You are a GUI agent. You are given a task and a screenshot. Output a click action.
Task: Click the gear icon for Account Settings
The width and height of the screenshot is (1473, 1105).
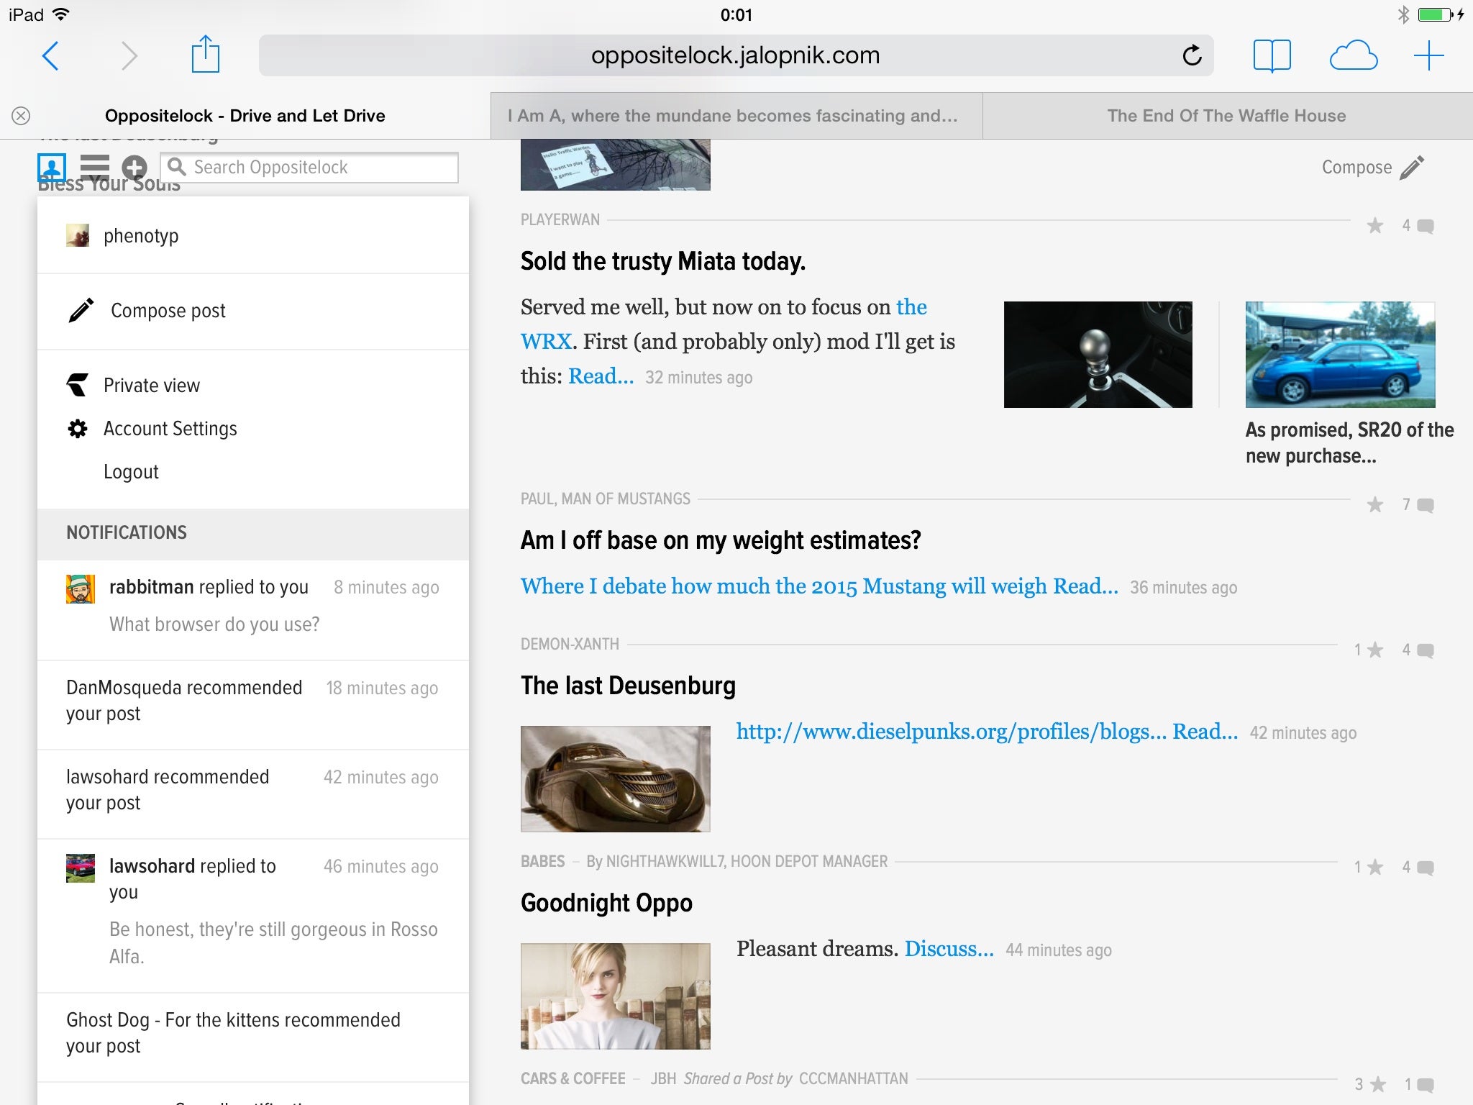(x=78, y=429)
